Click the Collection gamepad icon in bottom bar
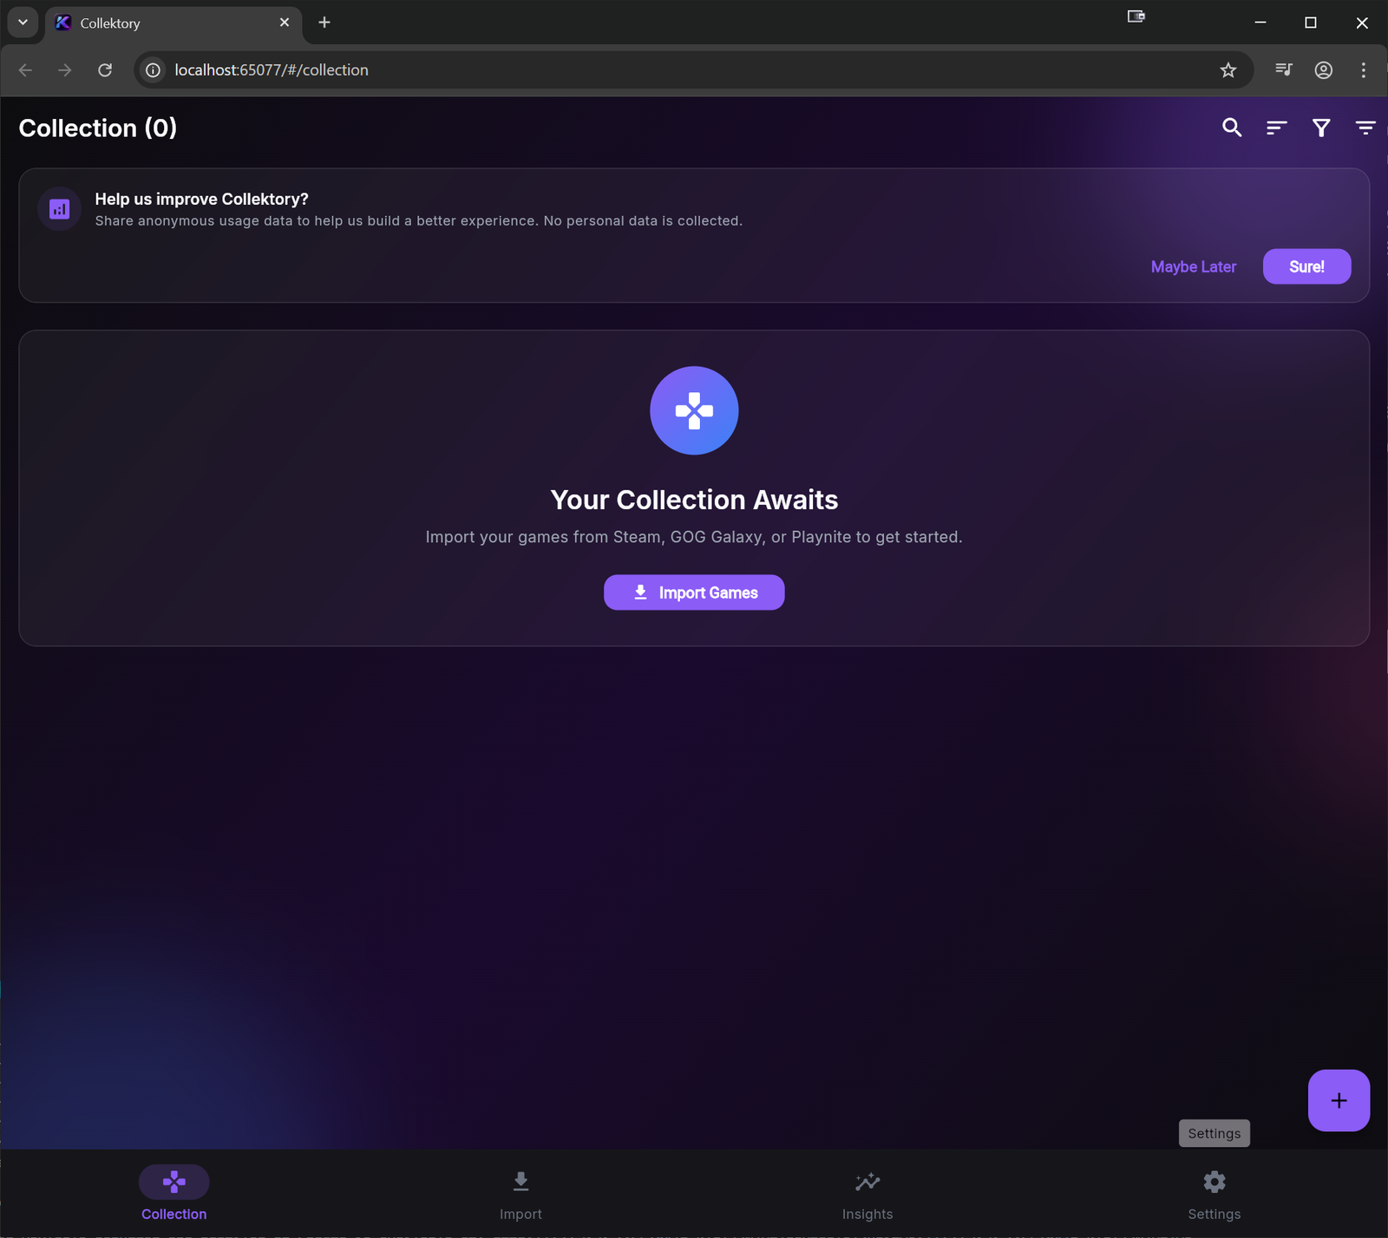Viewport: 1388px width, 1238px height. [173, 1181]
